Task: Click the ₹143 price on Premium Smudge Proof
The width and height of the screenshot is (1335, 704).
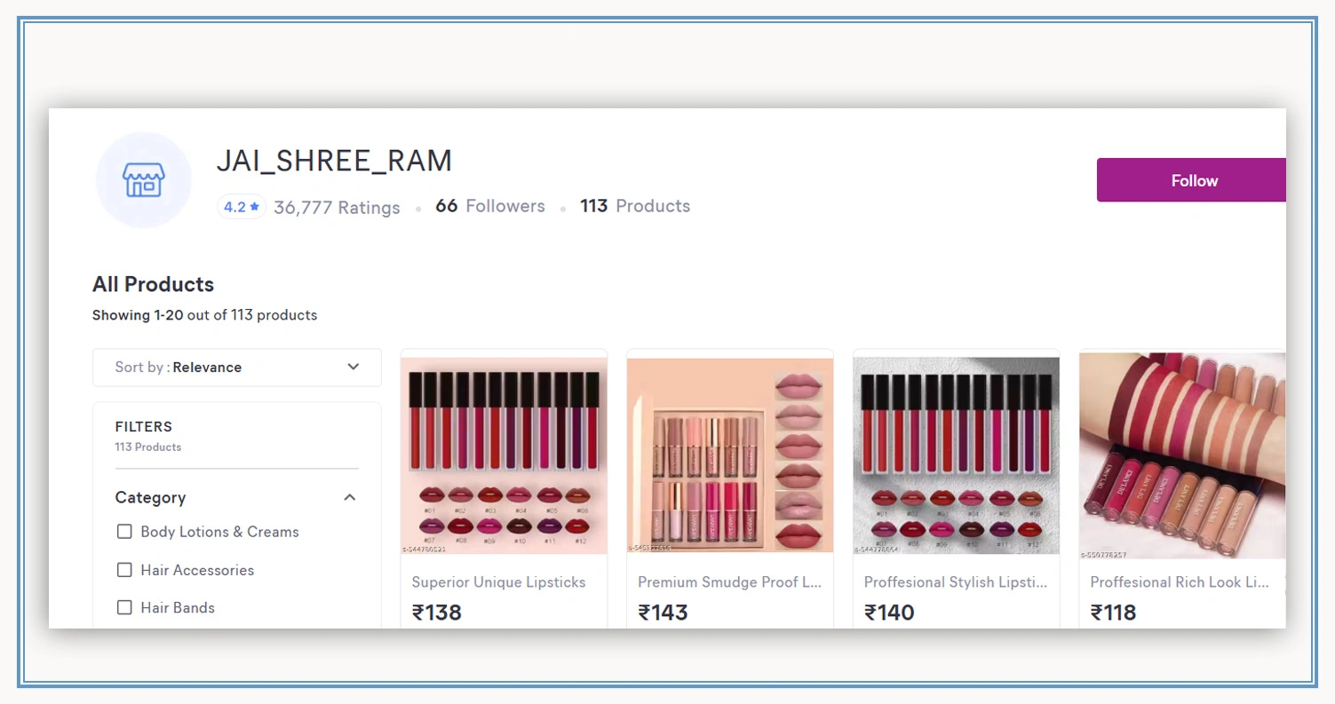Action: point(663,613)
